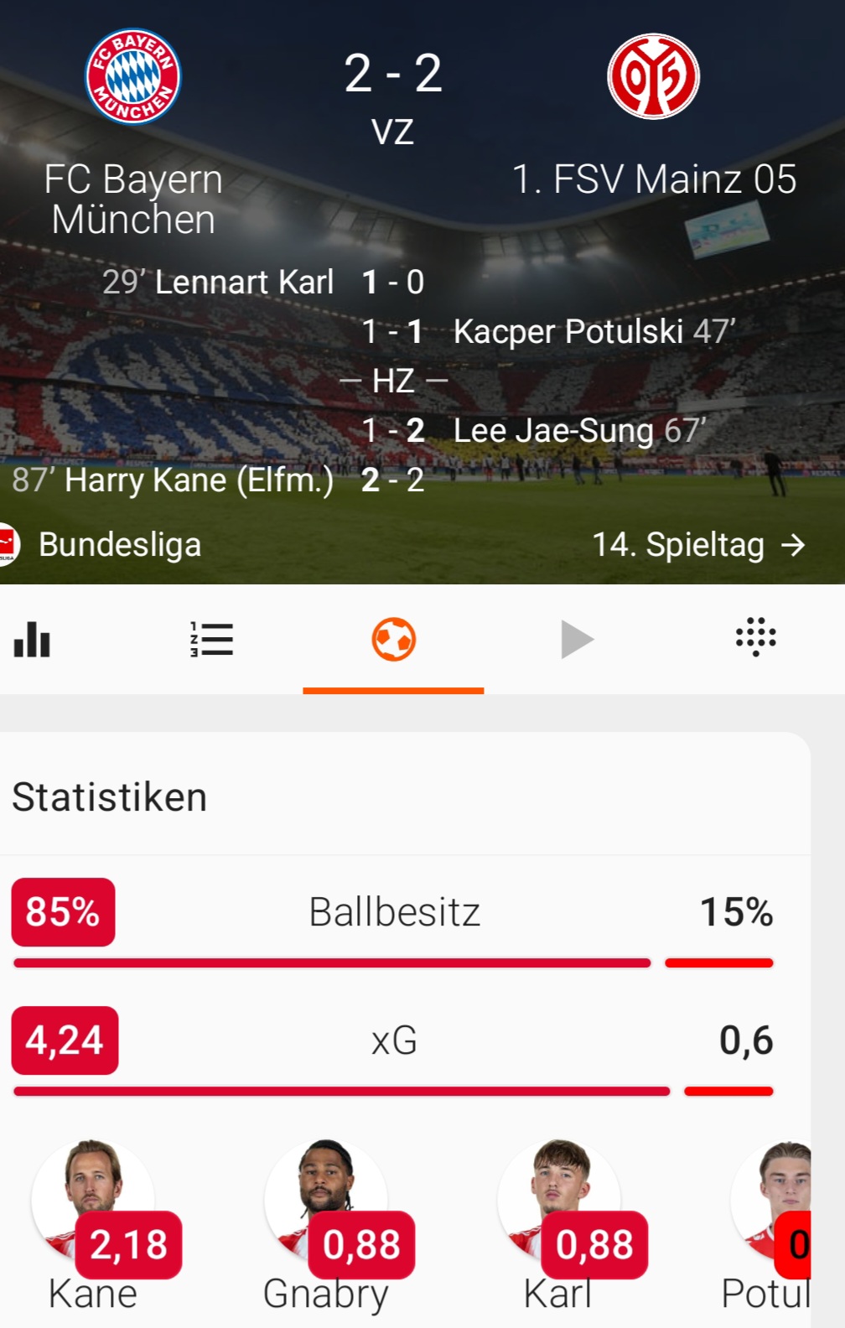
Task: Select the soccer ball match tab
Action: pos(393,640)
